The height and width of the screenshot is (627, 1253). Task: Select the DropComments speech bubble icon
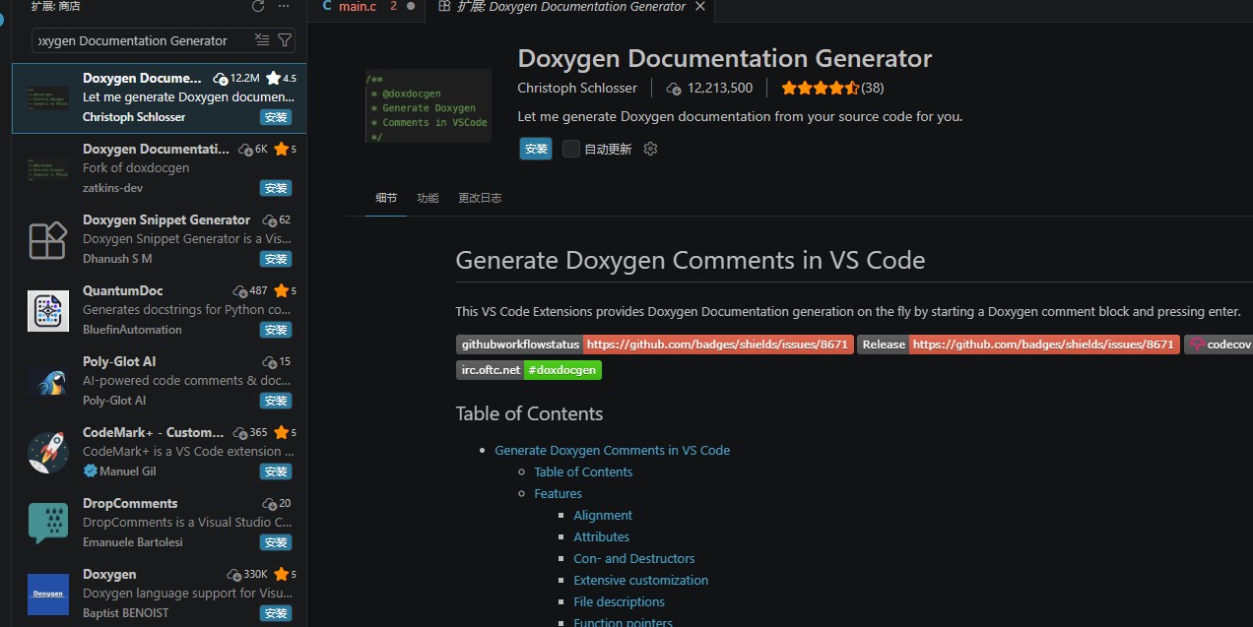(x=47, y=524)
